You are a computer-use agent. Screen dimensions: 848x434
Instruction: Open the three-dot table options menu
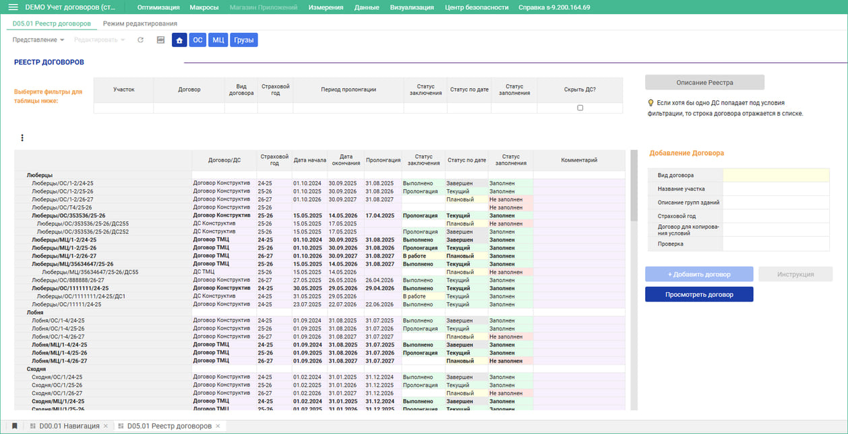tap(22, 138)
